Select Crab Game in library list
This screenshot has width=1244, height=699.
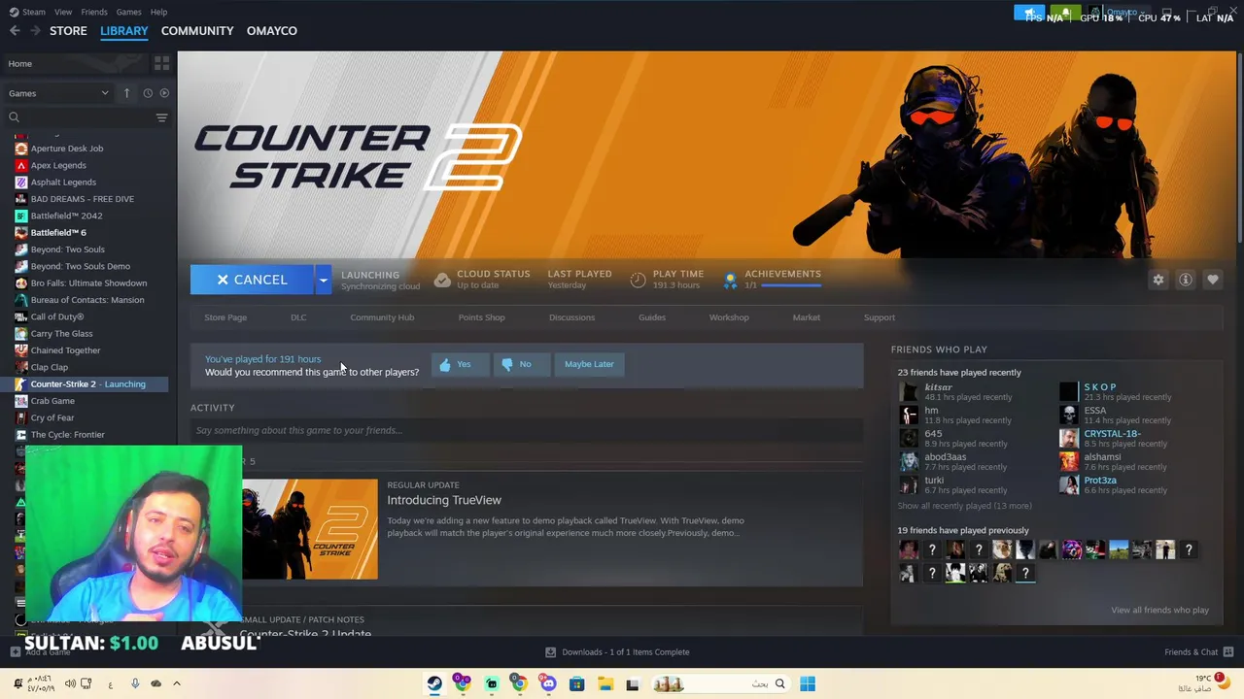pos(52,401)
